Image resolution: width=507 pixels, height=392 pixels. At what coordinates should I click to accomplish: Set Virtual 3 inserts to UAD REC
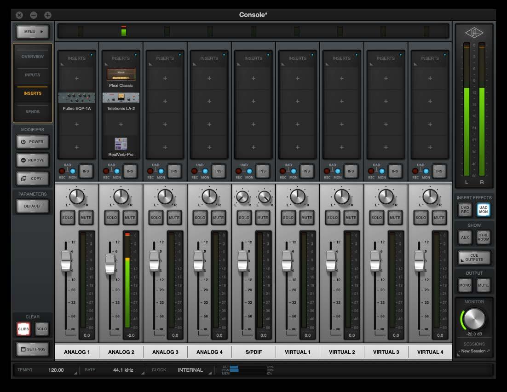(371, 171)
